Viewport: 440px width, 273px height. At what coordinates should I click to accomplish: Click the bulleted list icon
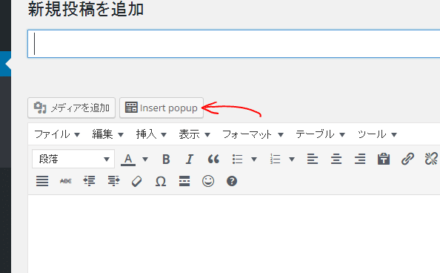point(237,159)
